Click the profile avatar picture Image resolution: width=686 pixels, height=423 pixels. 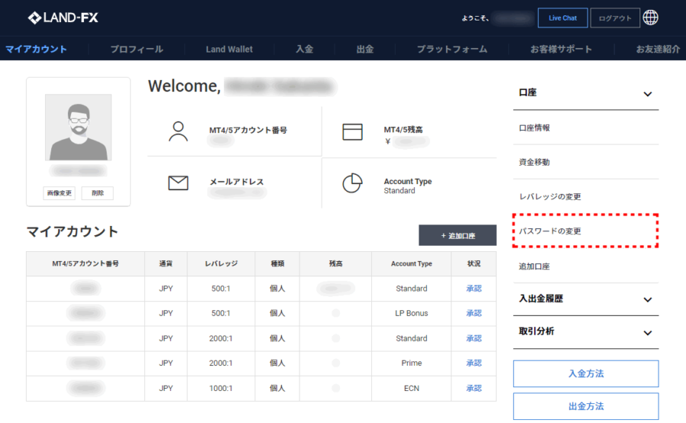pyautogui.click(x=79, y=128)
